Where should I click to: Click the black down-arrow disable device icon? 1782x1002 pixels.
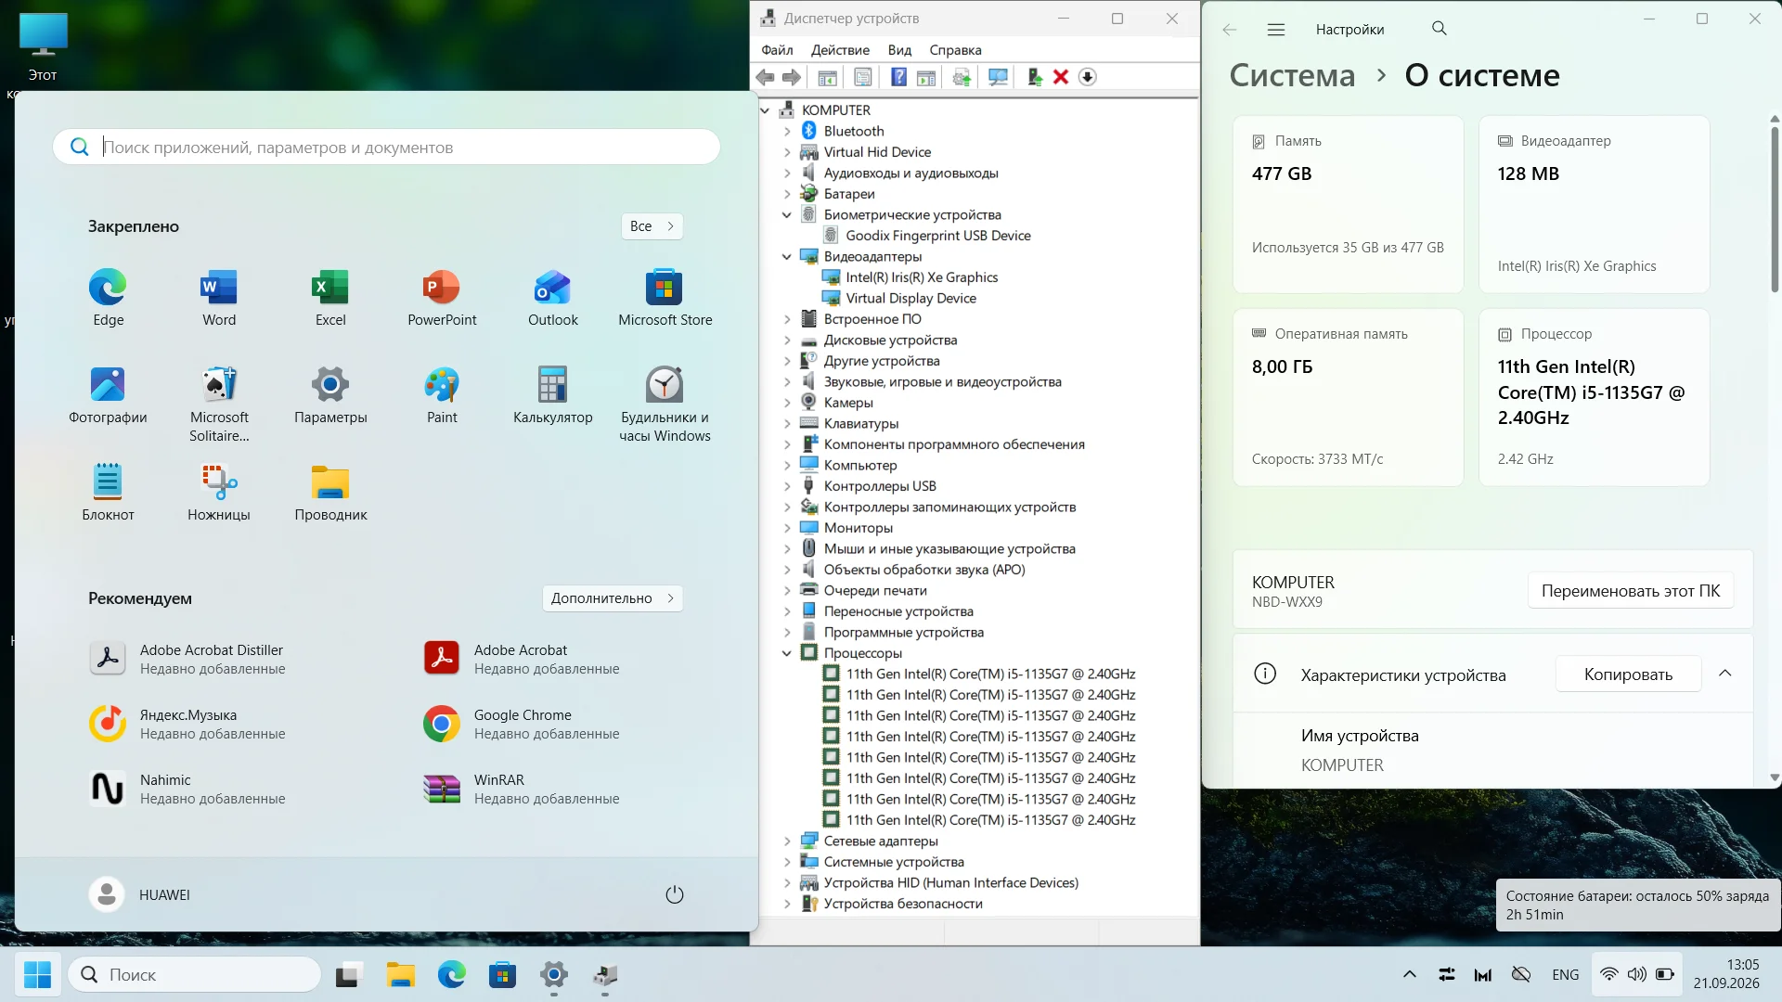point(1088,77)
